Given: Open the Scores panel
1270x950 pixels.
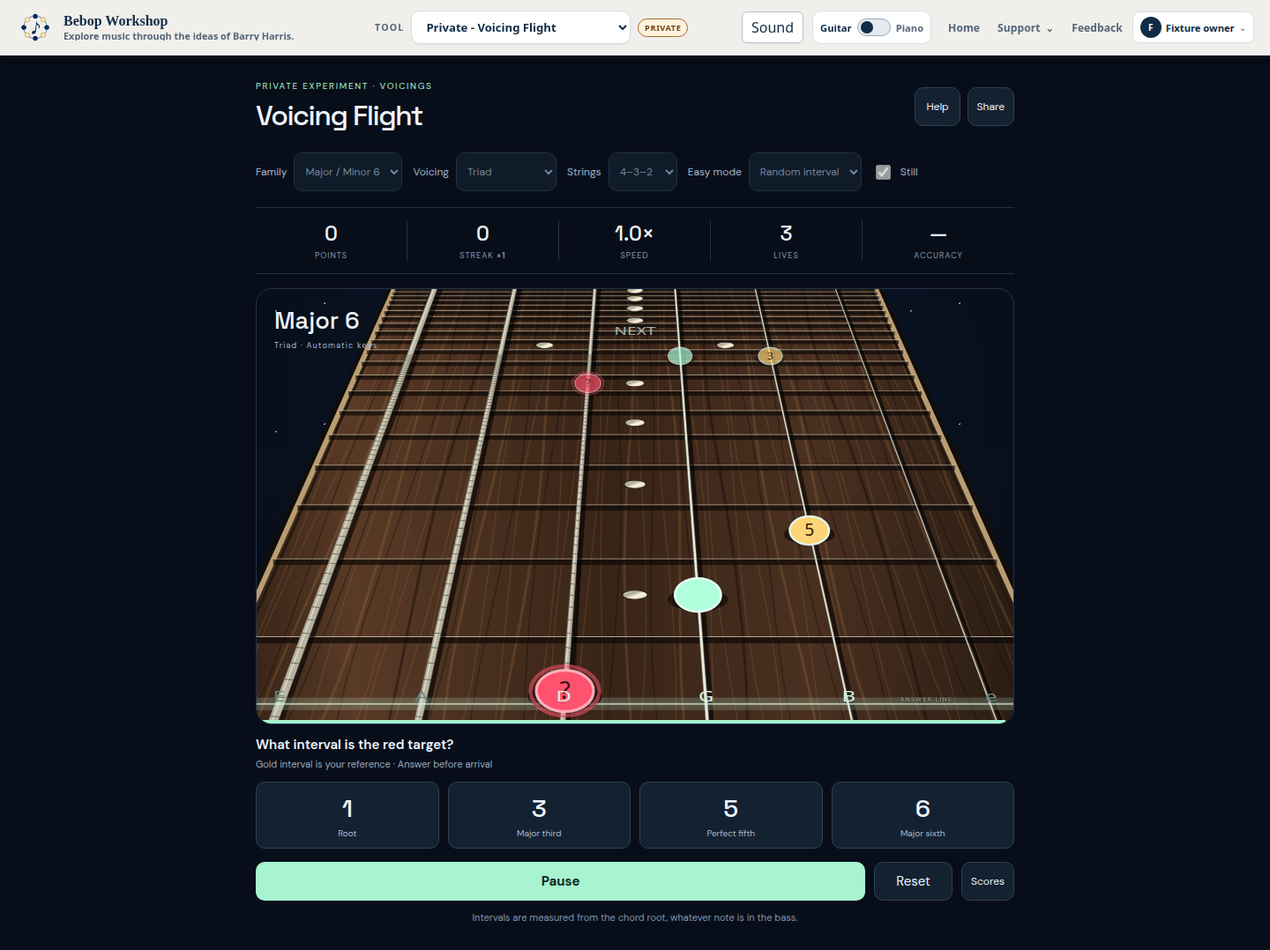Looking at the screenshot, I should pos(988,881).
